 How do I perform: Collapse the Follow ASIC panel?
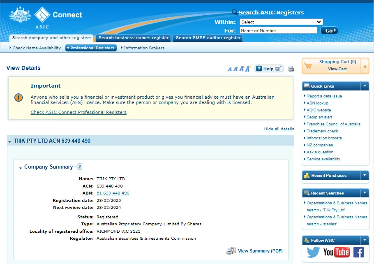click(x=365, y=240)
